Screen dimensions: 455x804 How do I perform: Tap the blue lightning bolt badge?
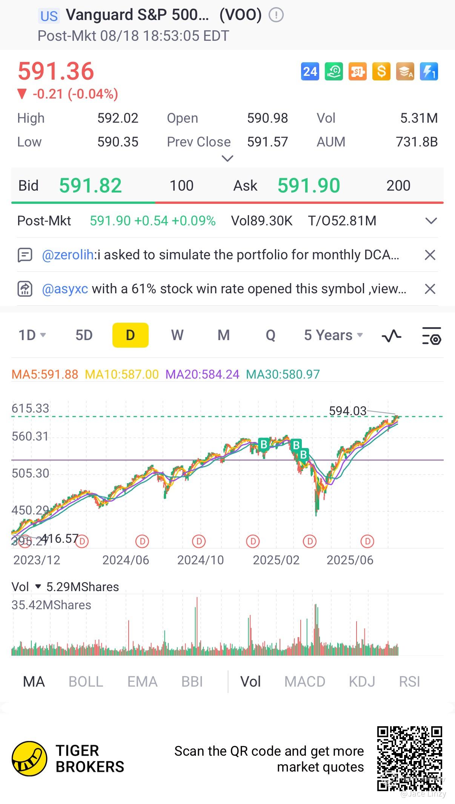[429, 71]
